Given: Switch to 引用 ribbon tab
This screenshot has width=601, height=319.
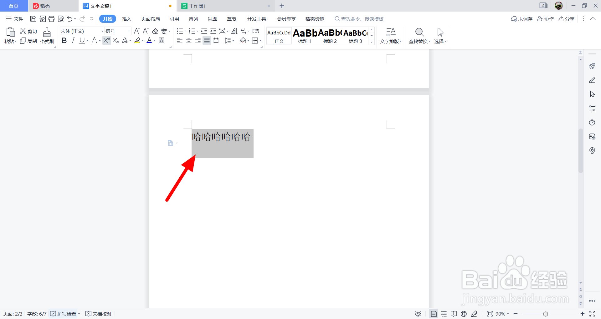Looking at the screenshot, I should (x=174, y=19).
